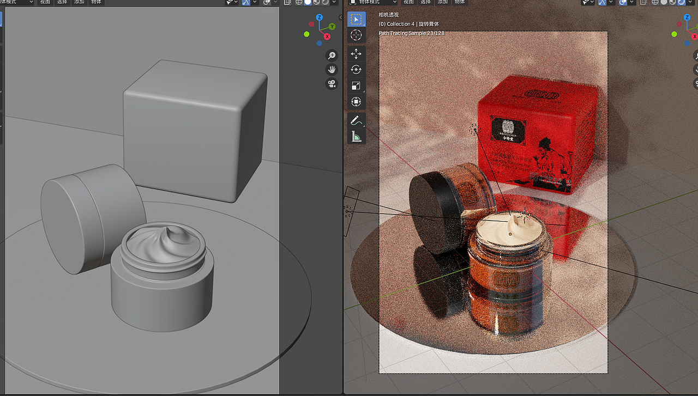698x396 pixels.
Task: Click green Y axis on left viewport gizmo
Action: [x=332, y=26]
